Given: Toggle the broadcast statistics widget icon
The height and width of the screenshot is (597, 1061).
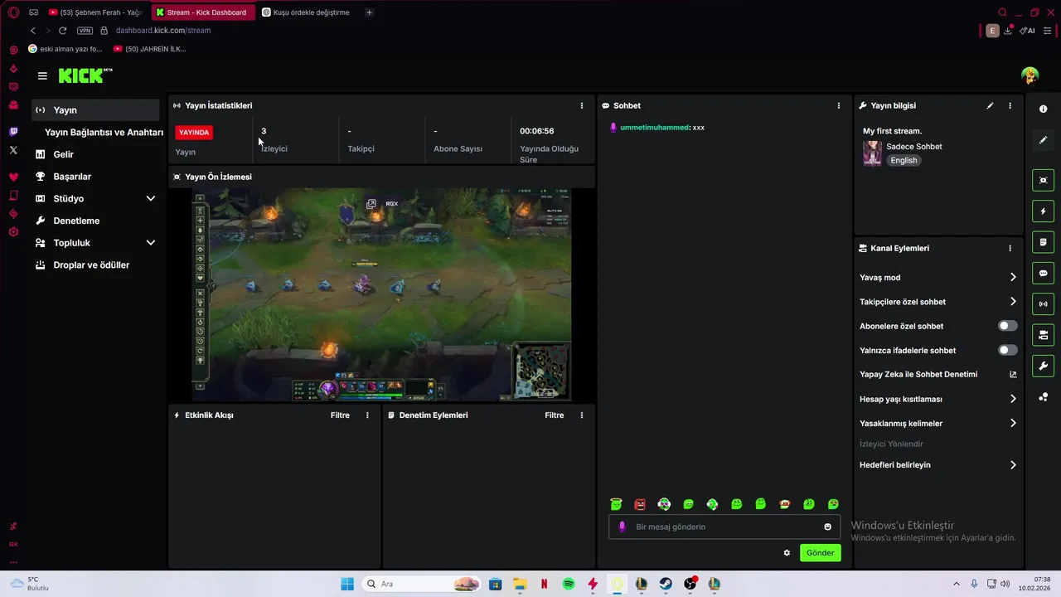Looking at the screenshot, I should click(x=1043, y=303).
